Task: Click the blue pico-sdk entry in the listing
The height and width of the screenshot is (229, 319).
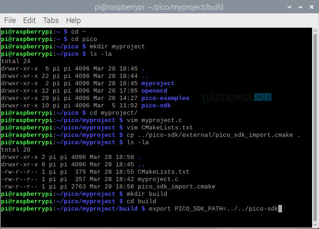Action: 156,106
